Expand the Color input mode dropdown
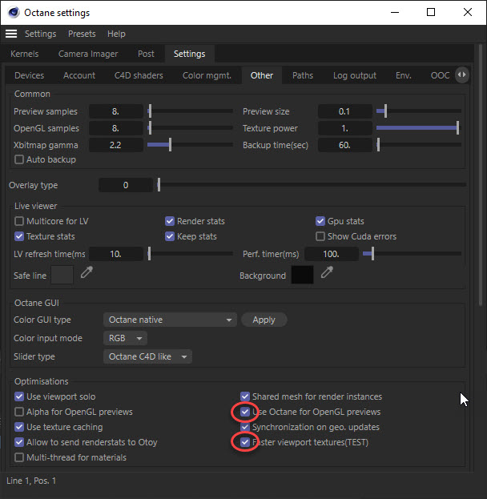 (126, 338)
